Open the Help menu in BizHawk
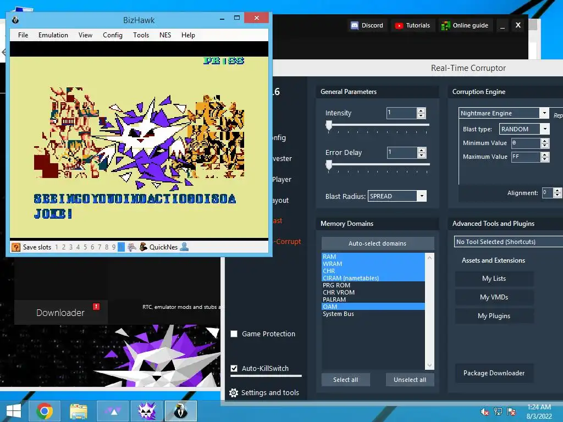Viewport: 563px width, 422px height. [188, 35]
